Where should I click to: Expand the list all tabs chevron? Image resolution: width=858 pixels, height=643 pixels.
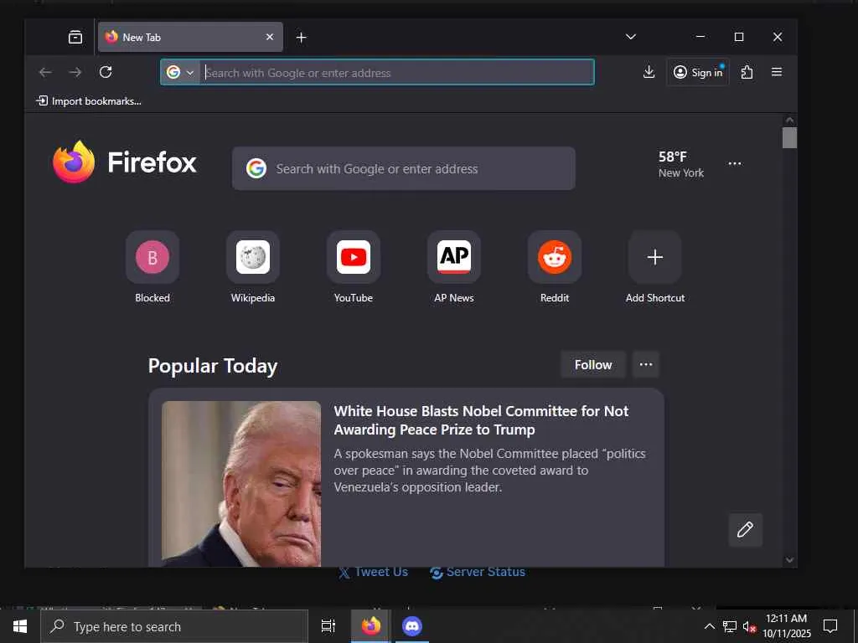click(x=630, y=37)
